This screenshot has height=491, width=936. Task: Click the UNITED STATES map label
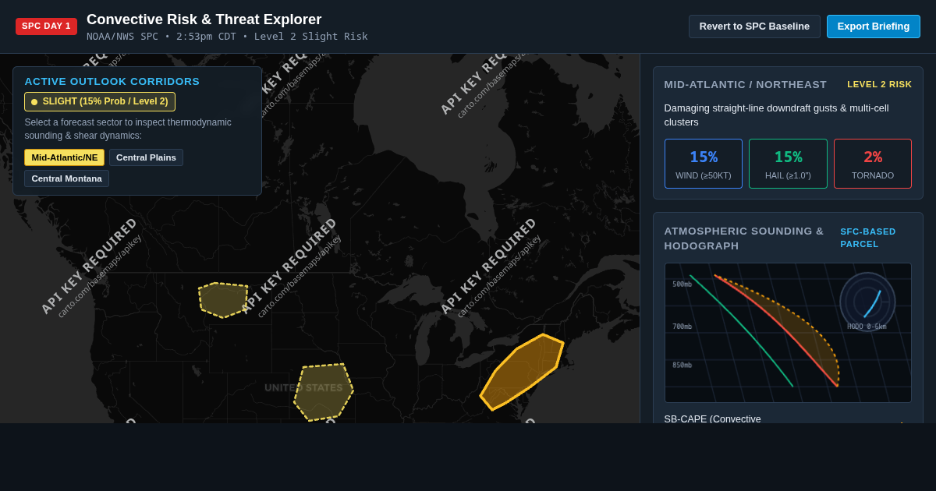303,387
